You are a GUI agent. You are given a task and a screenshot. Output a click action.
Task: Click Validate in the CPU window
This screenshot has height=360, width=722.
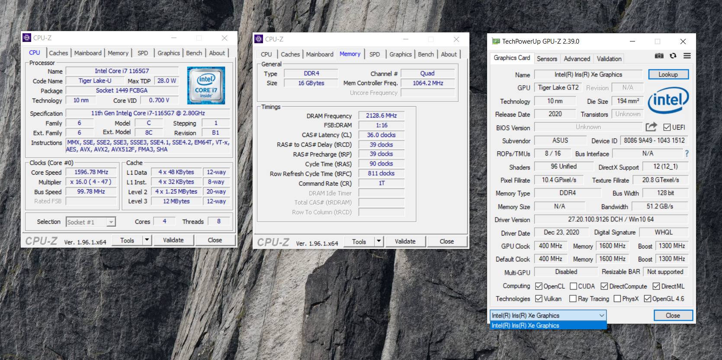pyautogui.click(x=173, y=240)
